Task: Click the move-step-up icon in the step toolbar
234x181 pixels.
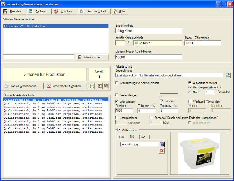Action: click(100, 86)
